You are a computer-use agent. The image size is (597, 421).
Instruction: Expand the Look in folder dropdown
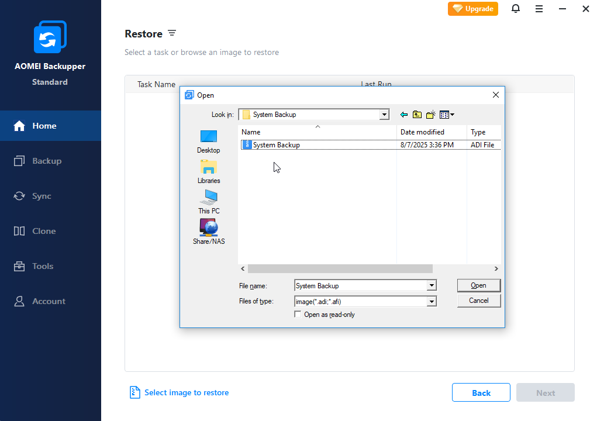click(x=384, y=115)
